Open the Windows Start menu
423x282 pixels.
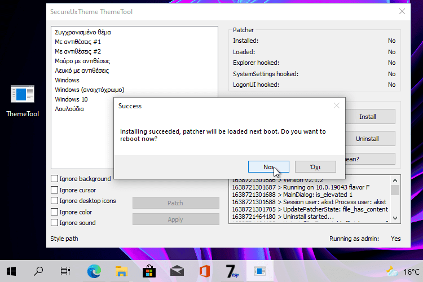point(11,271)
